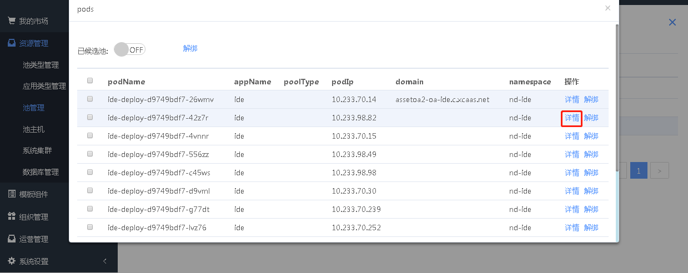Image resolution: width=688 pixels, height=273 pixels.
Task: Click the 运营管理 icon in sidebar
Action: pos(11,239)
